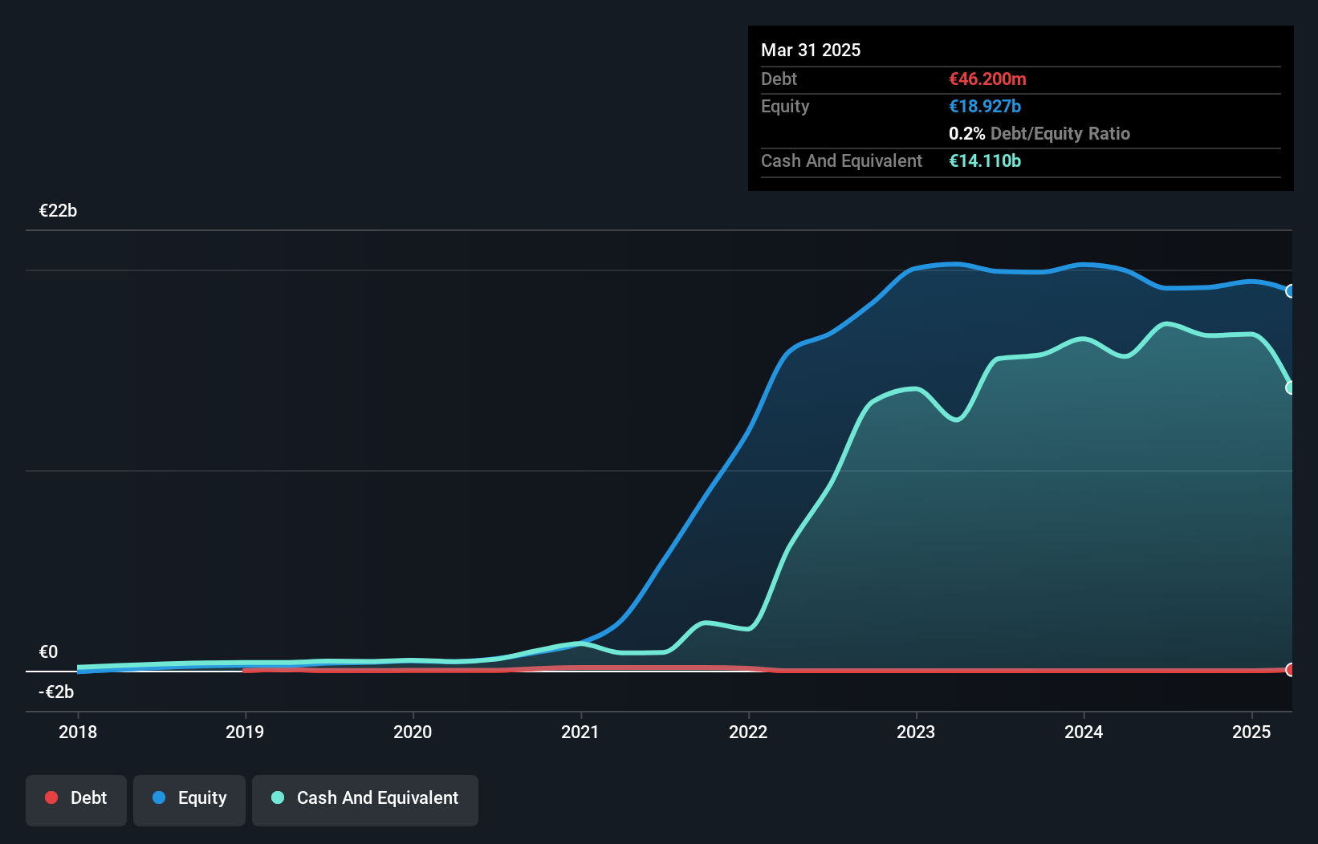Viewport: 1318px width, 844px height.
Task: Click the 2022 x-axis label
Action: [748, 732]
